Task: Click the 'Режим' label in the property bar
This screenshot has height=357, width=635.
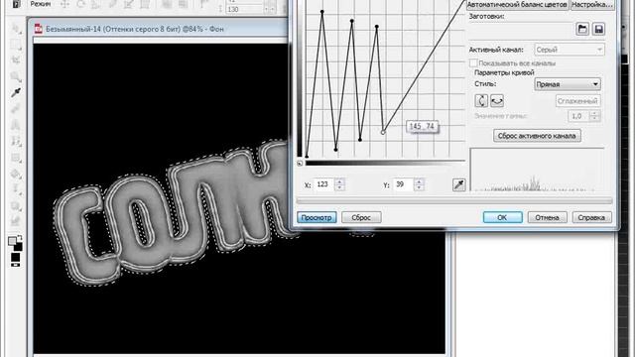Action: point(41,4)
